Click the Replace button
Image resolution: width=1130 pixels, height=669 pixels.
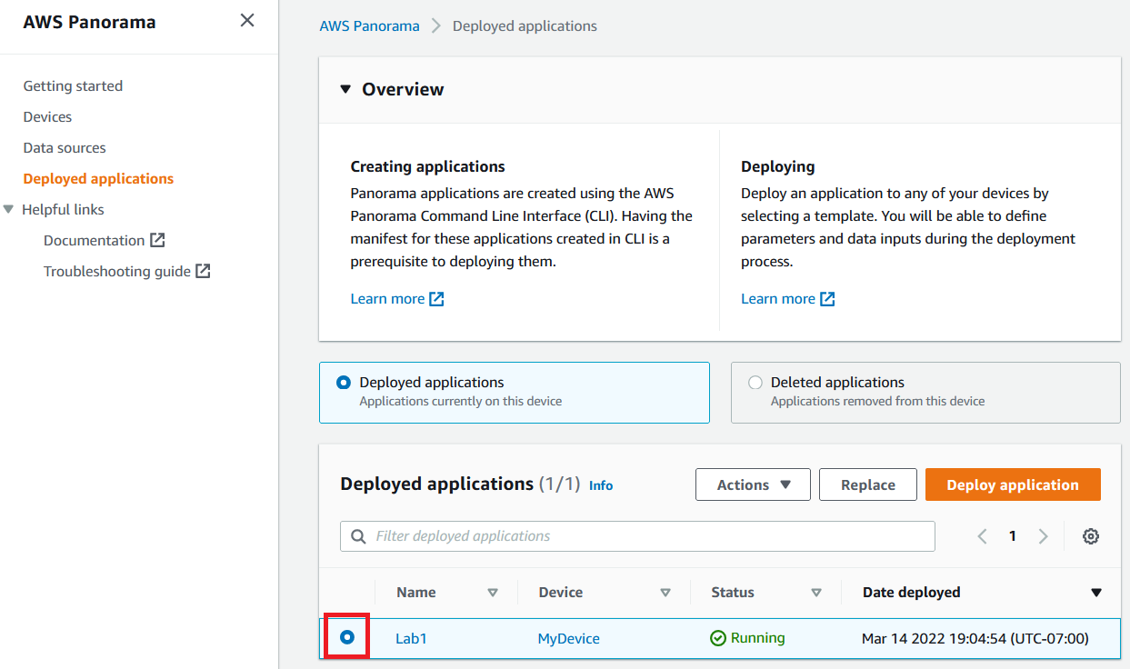click(868, 484)
